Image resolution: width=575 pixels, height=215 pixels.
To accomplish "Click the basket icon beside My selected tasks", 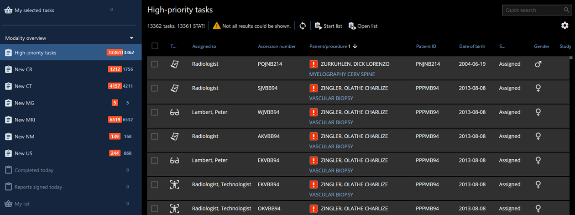I will [8, 10].
